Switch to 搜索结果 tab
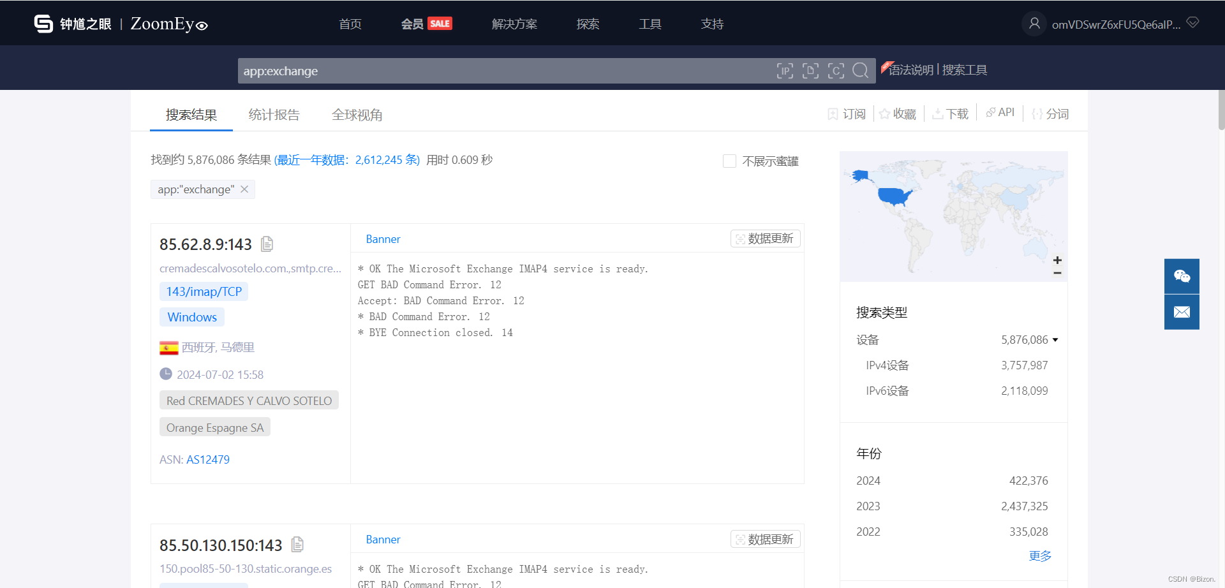The image size is (1225, 588). [191, 115]
